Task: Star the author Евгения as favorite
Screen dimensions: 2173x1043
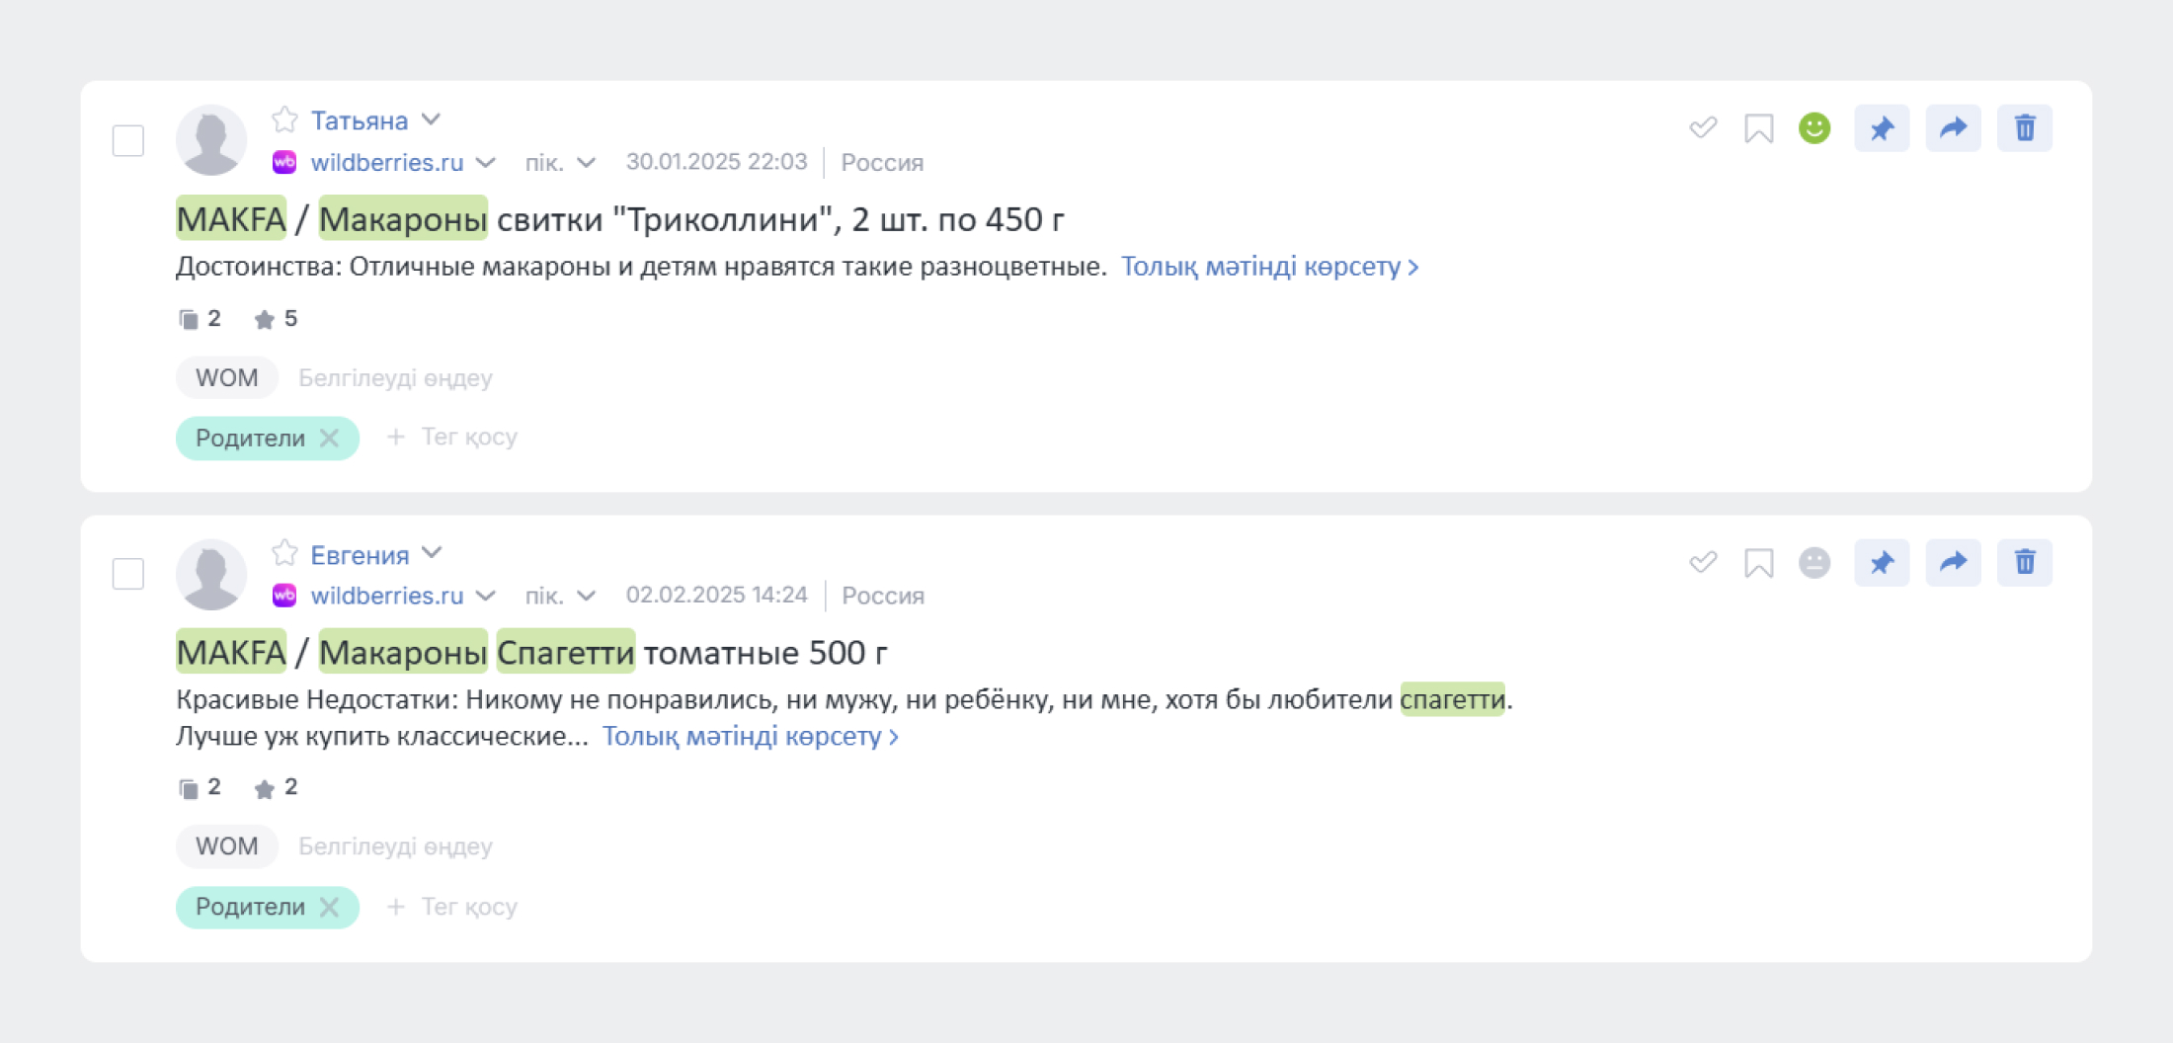Action: tap(284, 553)
